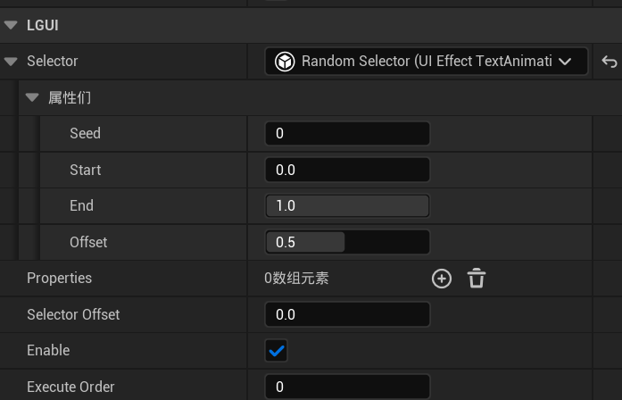
Task: Empty the Properties array with the trash icon
Action: coord(477,279)
